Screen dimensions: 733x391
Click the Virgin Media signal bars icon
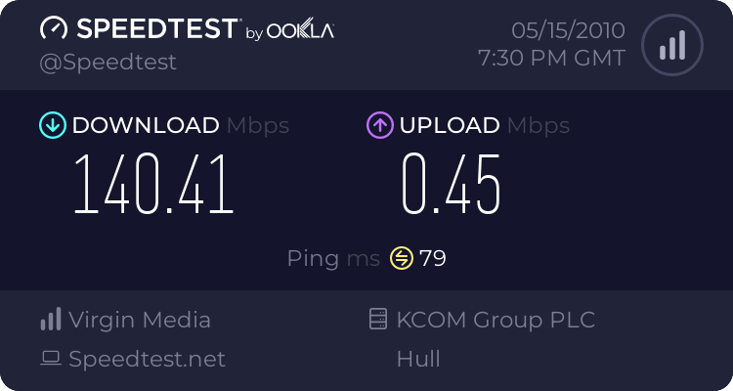51,320
